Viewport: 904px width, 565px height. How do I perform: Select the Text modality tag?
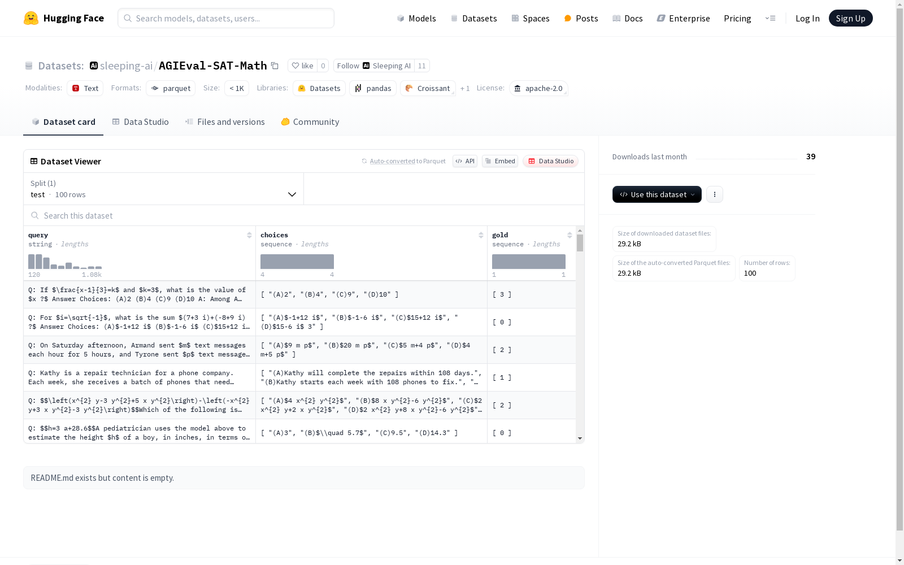[85, 88]
